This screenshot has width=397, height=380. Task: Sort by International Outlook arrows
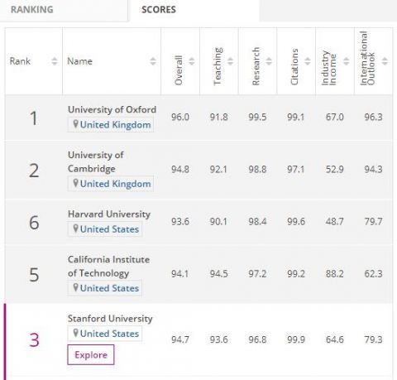click(385, 61)
